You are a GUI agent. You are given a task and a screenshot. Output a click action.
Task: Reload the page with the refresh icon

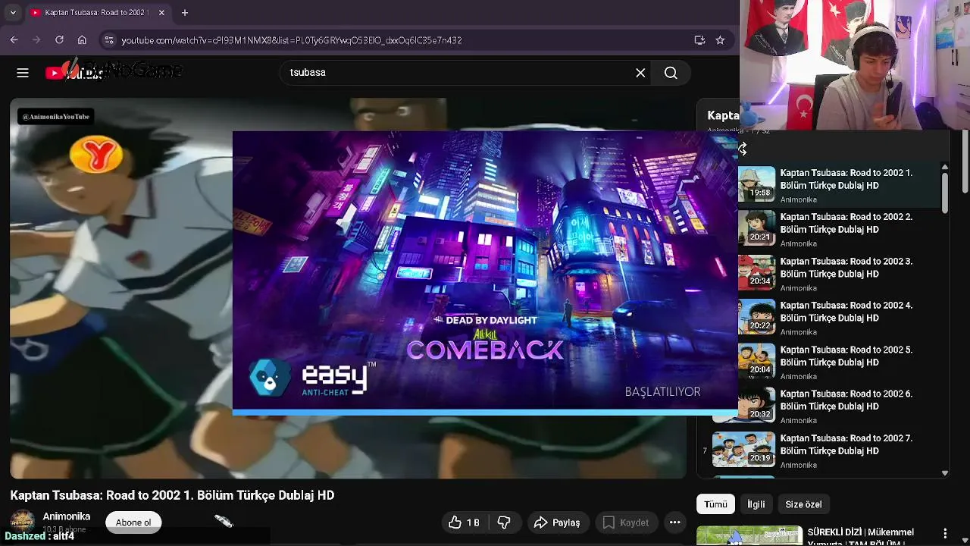click(59, 40)
